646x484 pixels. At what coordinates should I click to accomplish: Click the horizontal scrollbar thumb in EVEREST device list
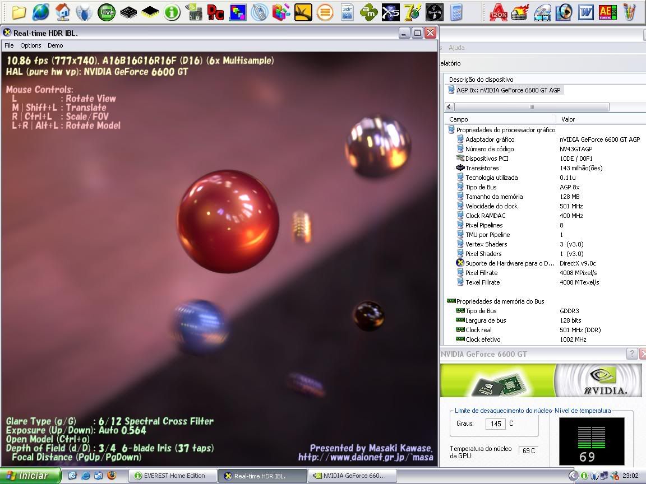(x=532, y=107)
